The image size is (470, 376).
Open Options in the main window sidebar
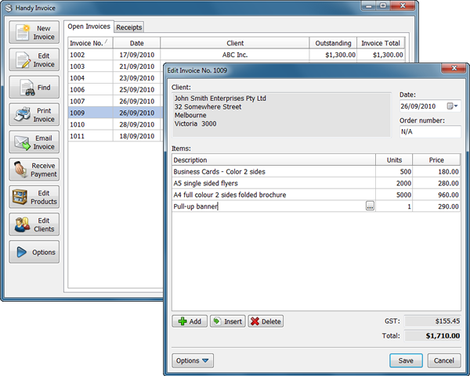click(x=34, y=252)
